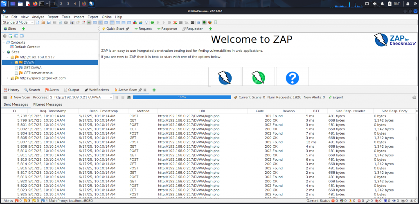Click the table column chooser icon

point(416,111)
